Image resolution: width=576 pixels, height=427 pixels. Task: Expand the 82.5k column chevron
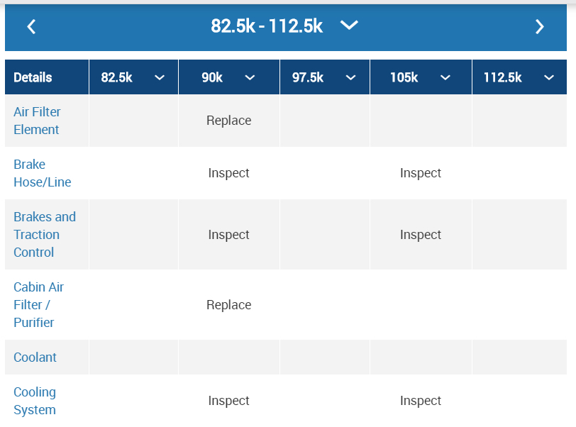pos(160,78)
